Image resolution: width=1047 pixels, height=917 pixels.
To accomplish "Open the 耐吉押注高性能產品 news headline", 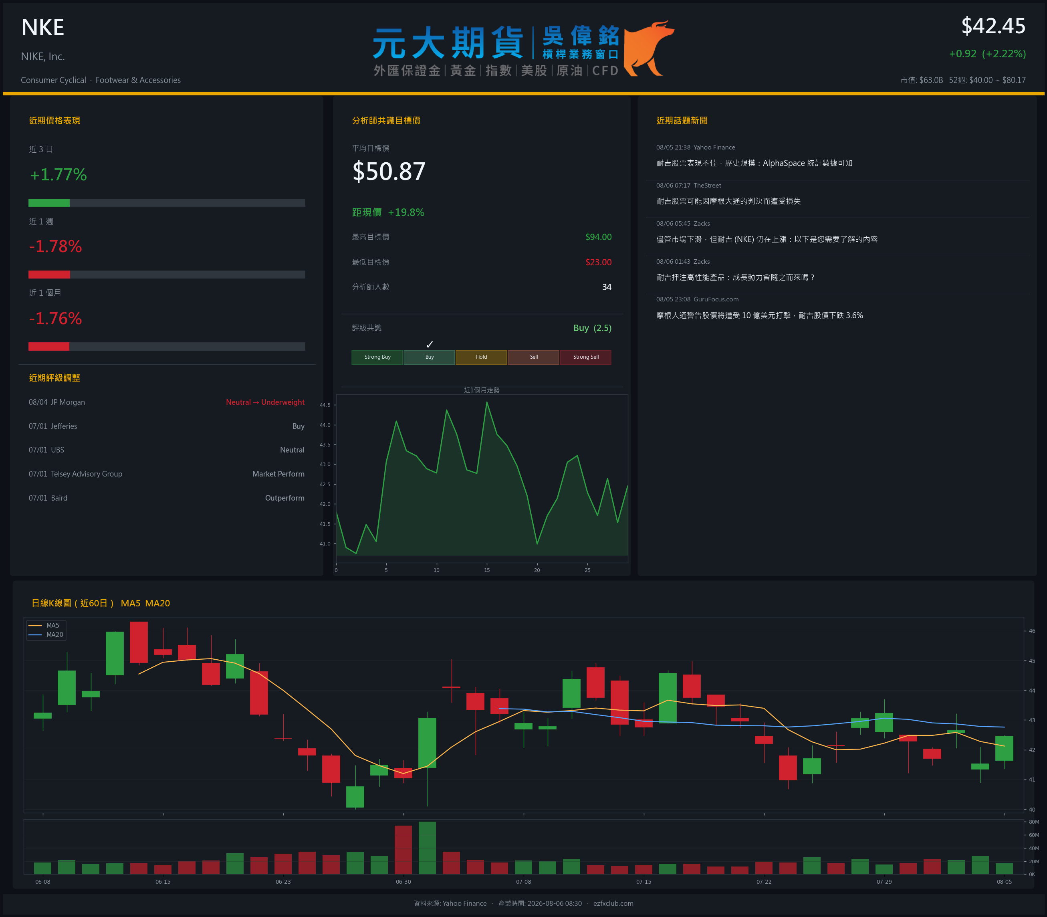I will [x=736, y=277].
